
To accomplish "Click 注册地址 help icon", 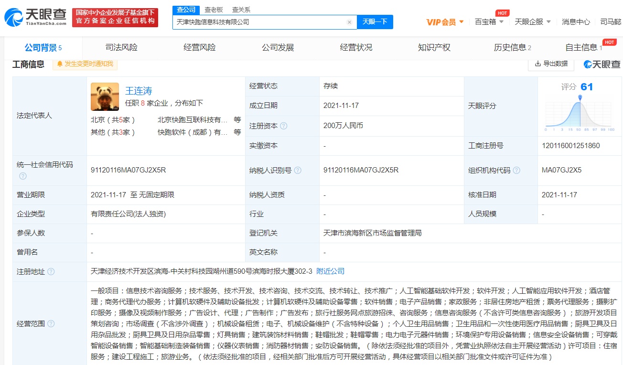I will [51, 272].
